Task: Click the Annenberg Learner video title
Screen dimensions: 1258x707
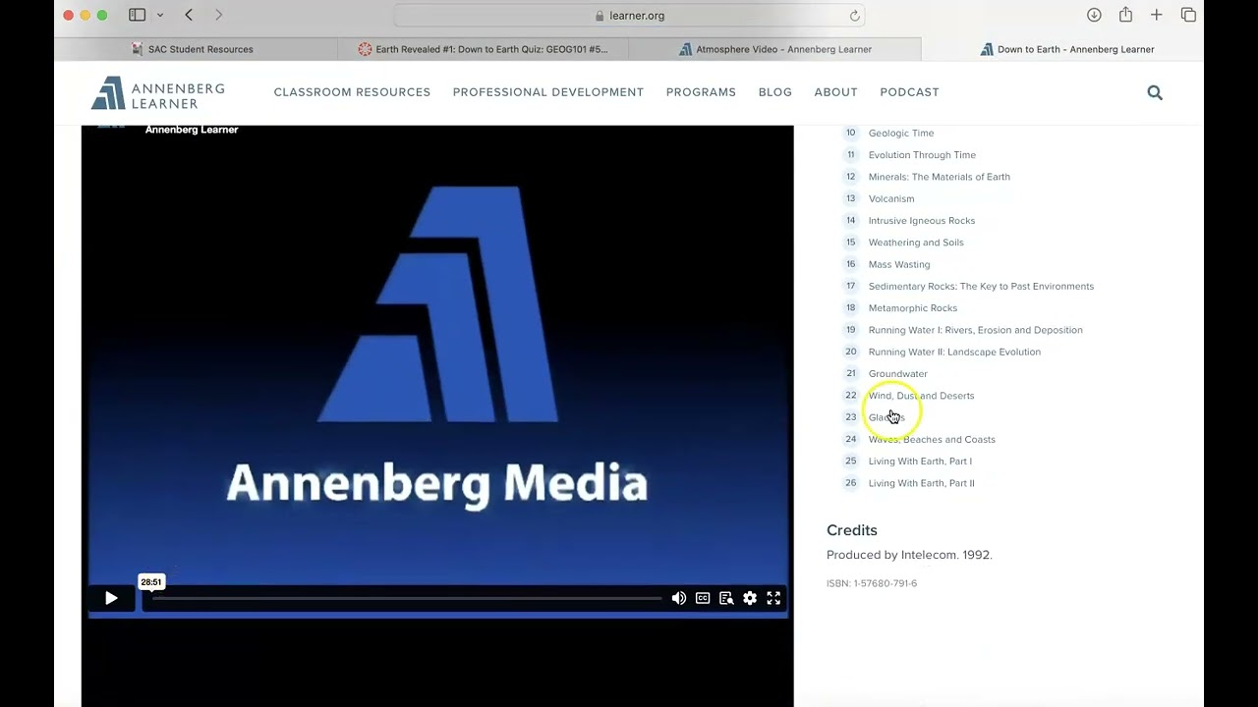Action: tap(192, 130)
